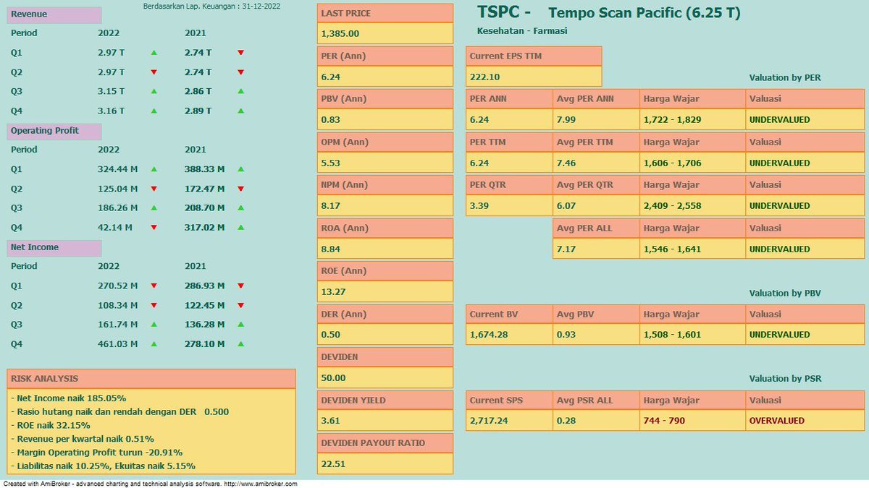Click the DER (Ann) value 0.50
The width and height of the screenshot is (869, 488).
pos(385,335)
